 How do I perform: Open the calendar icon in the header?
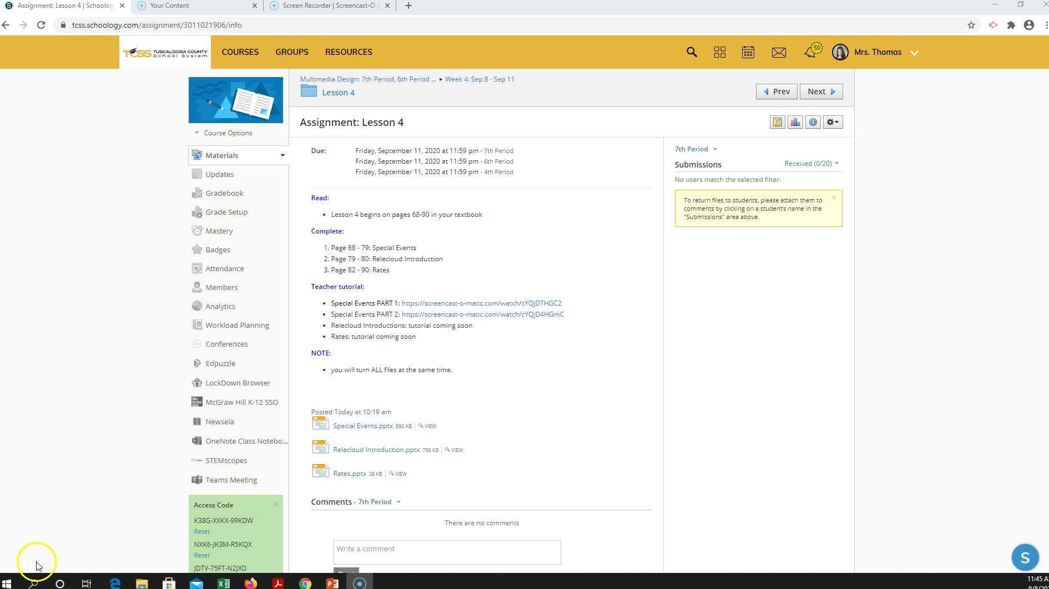pyautogui.click(x=748, y=52)
